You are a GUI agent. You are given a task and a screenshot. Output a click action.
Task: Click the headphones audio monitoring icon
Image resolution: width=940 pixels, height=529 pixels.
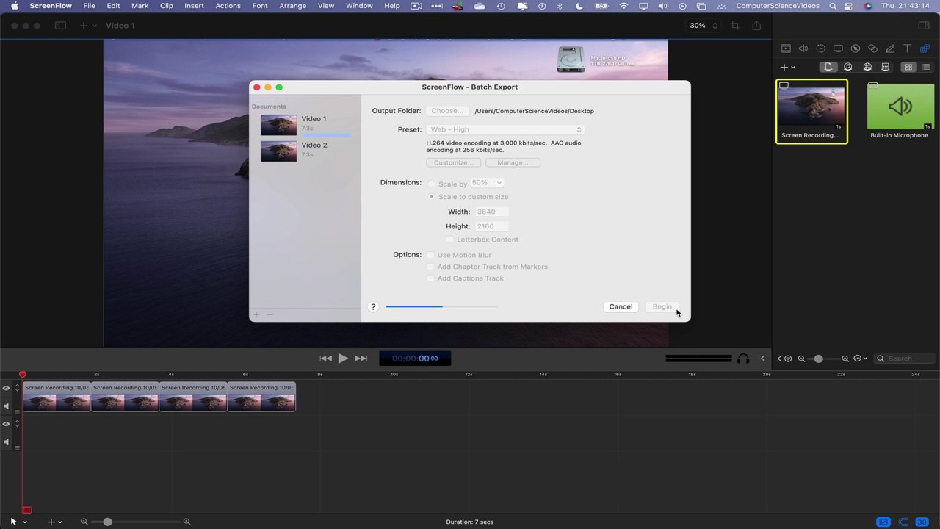pos(743,359)
